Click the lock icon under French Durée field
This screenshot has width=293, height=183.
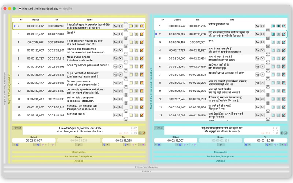point(79,145)
